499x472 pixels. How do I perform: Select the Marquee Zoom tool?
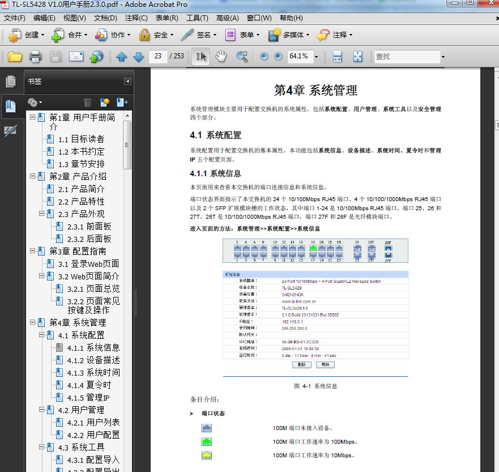pyautogui.click(x=242, y=57)
